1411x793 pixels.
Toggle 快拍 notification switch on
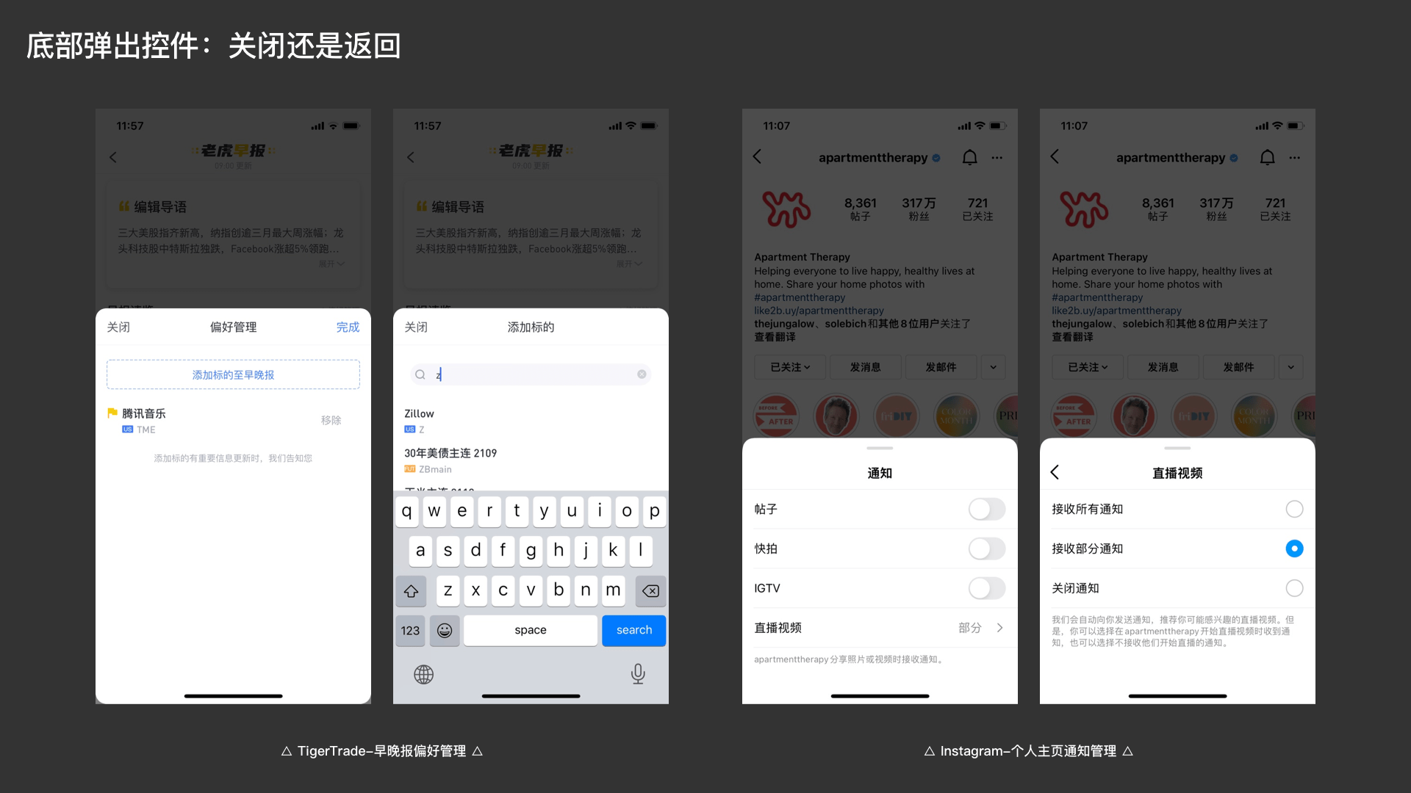coord(986,547)
